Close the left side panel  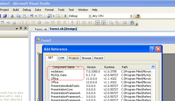pos(26,28)
